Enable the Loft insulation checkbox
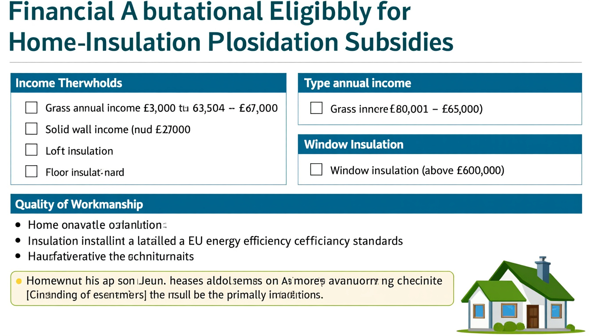The height and width of the screenshot is (336, 589). click(x=31, y=150)
